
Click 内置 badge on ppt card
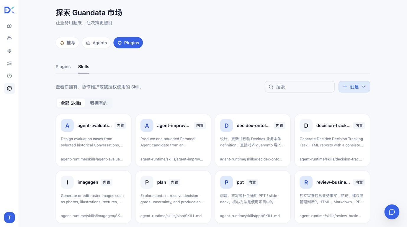pyautogui.click(x=252, y=182)
